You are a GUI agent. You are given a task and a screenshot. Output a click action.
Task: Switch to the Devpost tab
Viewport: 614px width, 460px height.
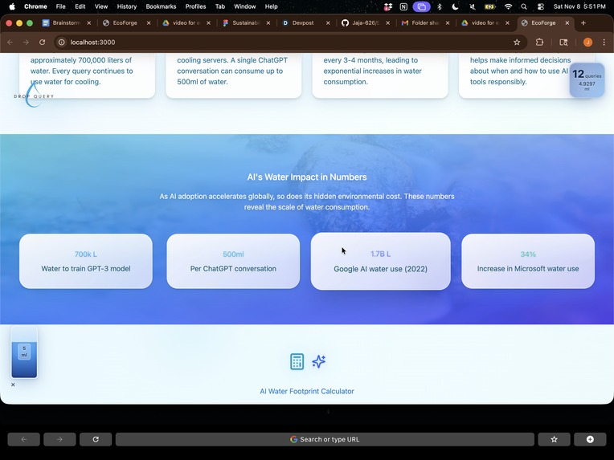[302, 23]
